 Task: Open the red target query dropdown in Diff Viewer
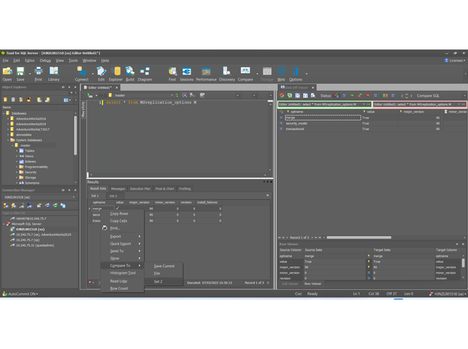click(459, 104)
